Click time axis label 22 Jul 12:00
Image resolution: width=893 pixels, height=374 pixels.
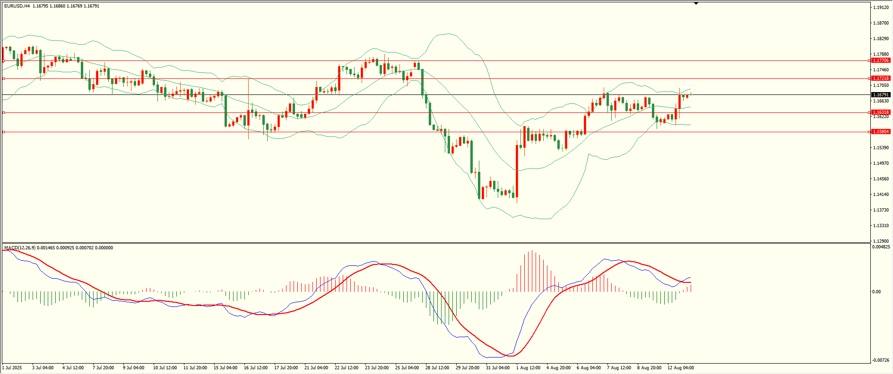point(347,368)
